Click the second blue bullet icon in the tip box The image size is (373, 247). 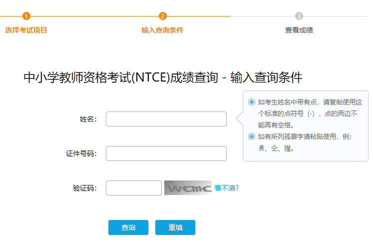click(x=252, y=136)
